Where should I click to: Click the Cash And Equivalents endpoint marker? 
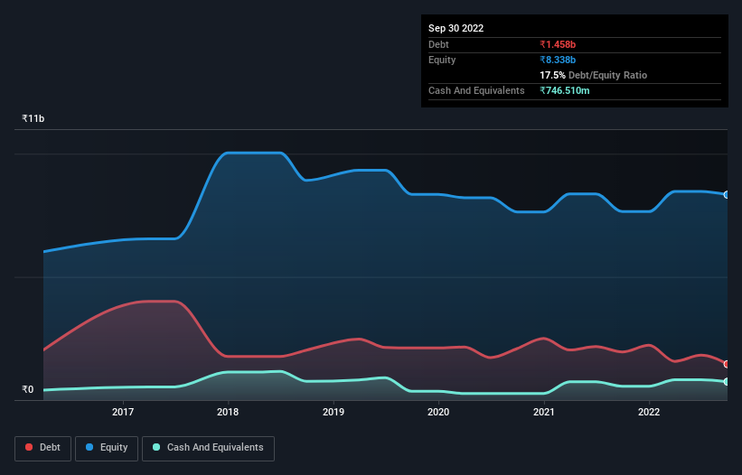[x=727, y=381]
